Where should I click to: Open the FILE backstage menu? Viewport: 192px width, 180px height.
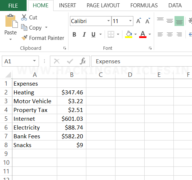pyautogui.click(x=13, y=5)
